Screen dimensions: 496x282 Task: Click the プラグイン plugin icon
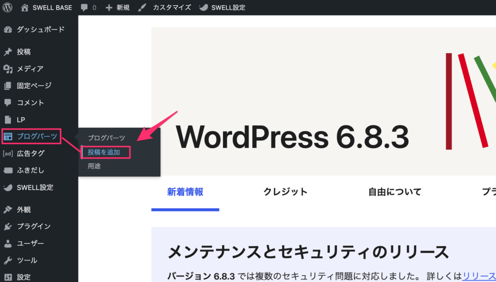pyautogui.click(x=8, y=226)
